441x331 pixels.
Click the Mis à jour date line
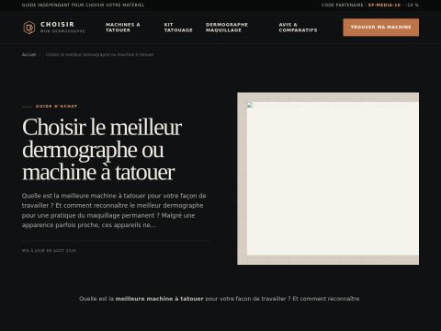[x=49, y=250]
